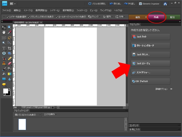
Task: Open the 整列 dropdown
Action: tap(108, 17)
